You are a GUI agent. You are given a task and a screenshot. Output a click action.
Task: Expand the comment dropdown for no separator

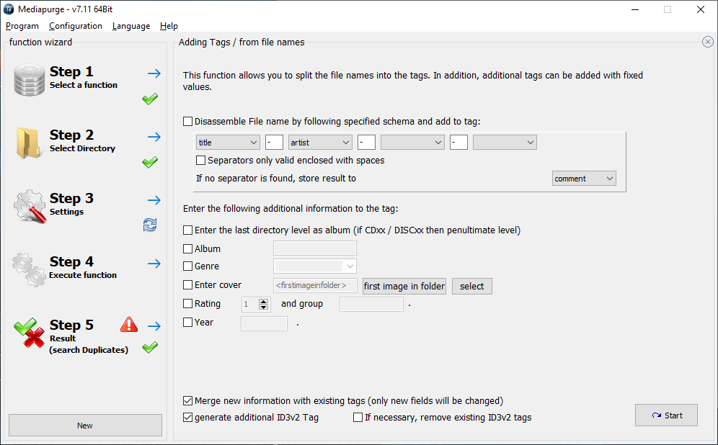click(x=584, y=179)
